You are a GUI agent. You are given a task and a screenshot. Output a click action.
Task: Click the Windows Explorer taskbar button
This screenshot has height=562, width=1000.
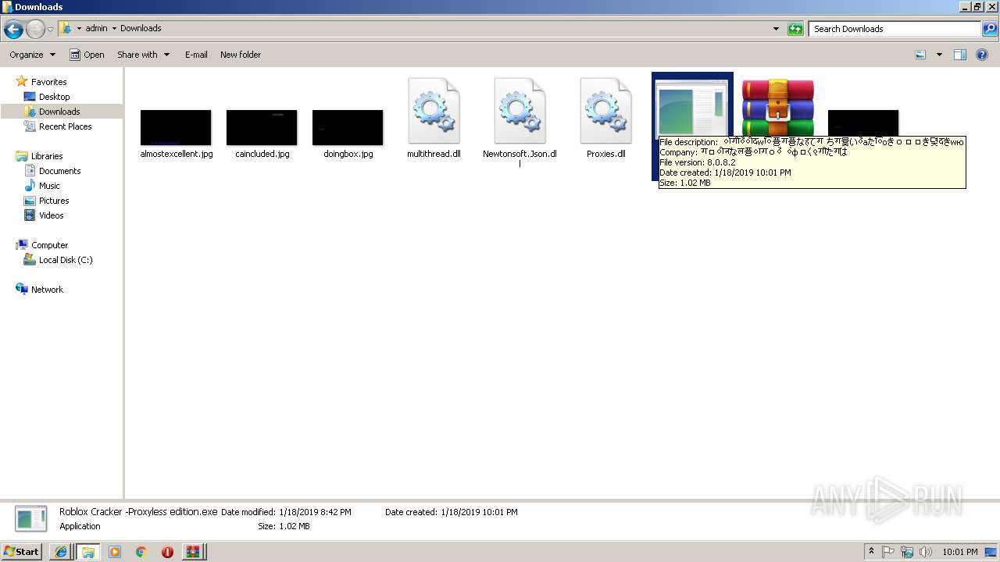(88, 552)
